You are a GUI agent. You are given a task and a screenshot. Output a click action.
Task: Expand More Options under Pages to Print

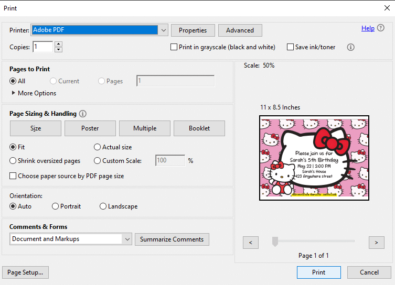34,93
